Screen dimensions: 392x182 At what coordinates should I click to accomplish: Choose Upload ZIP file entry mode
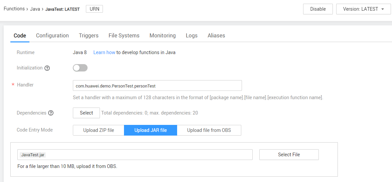coord(99,130)
